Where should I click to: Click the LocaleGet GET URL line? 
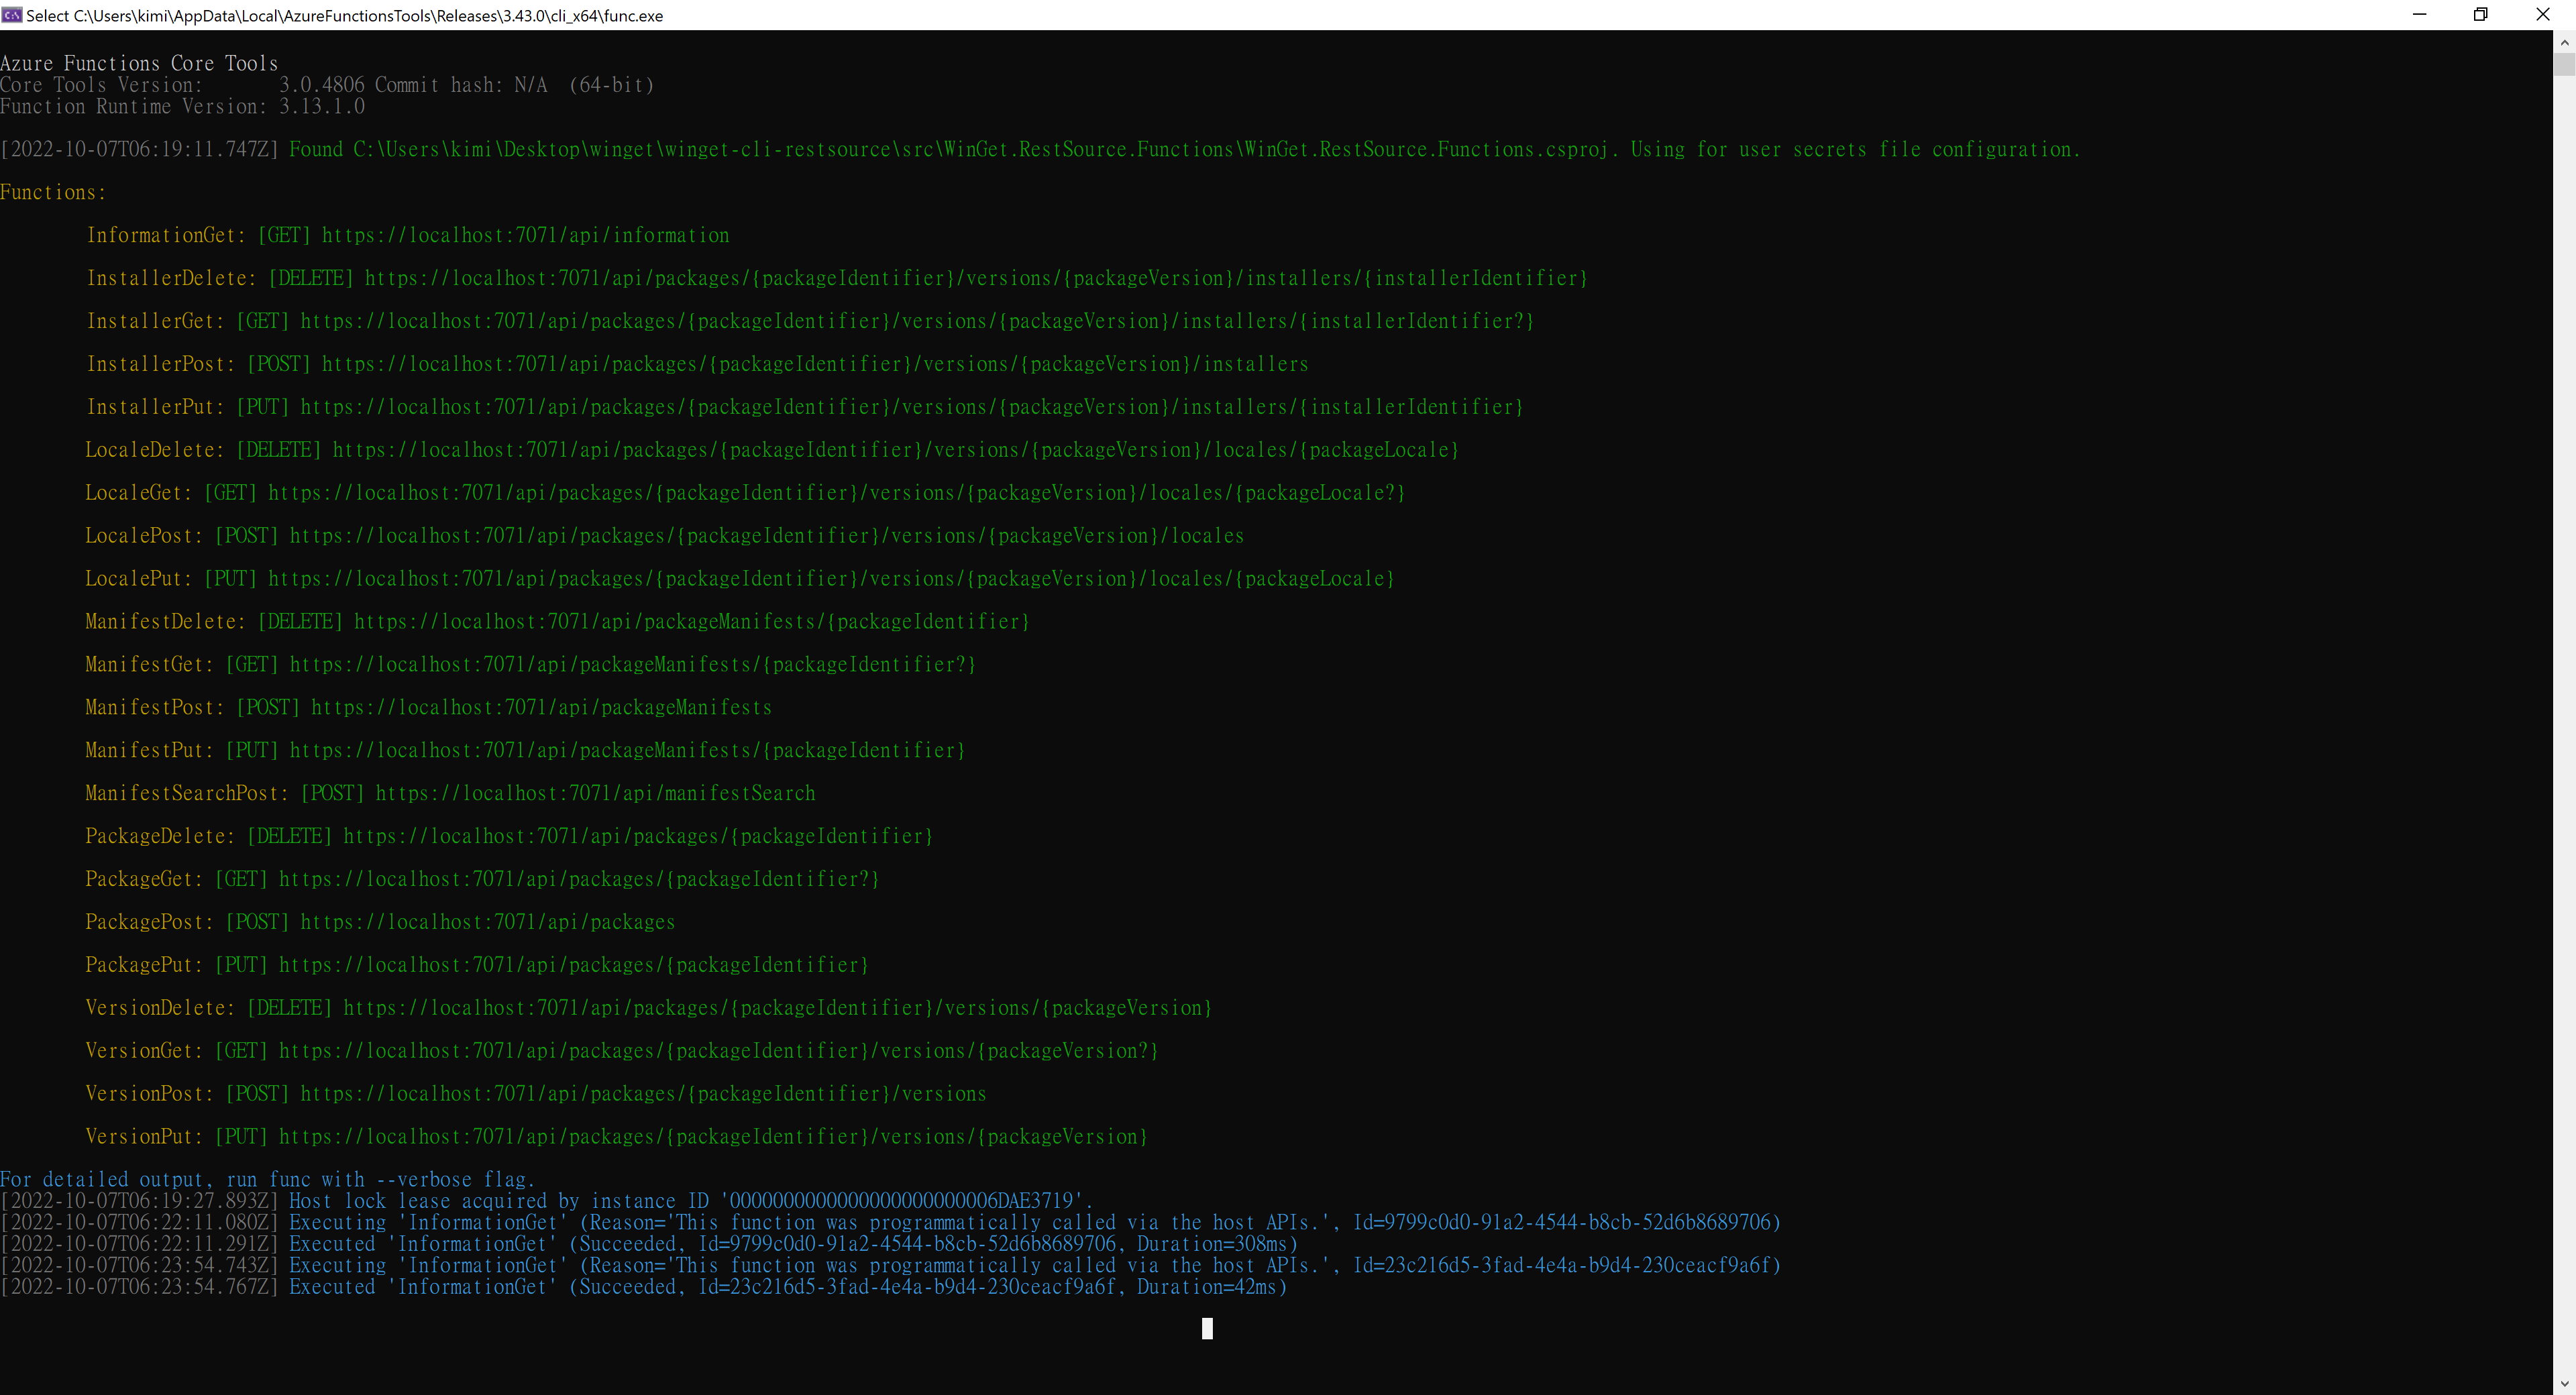pos(745,493)
